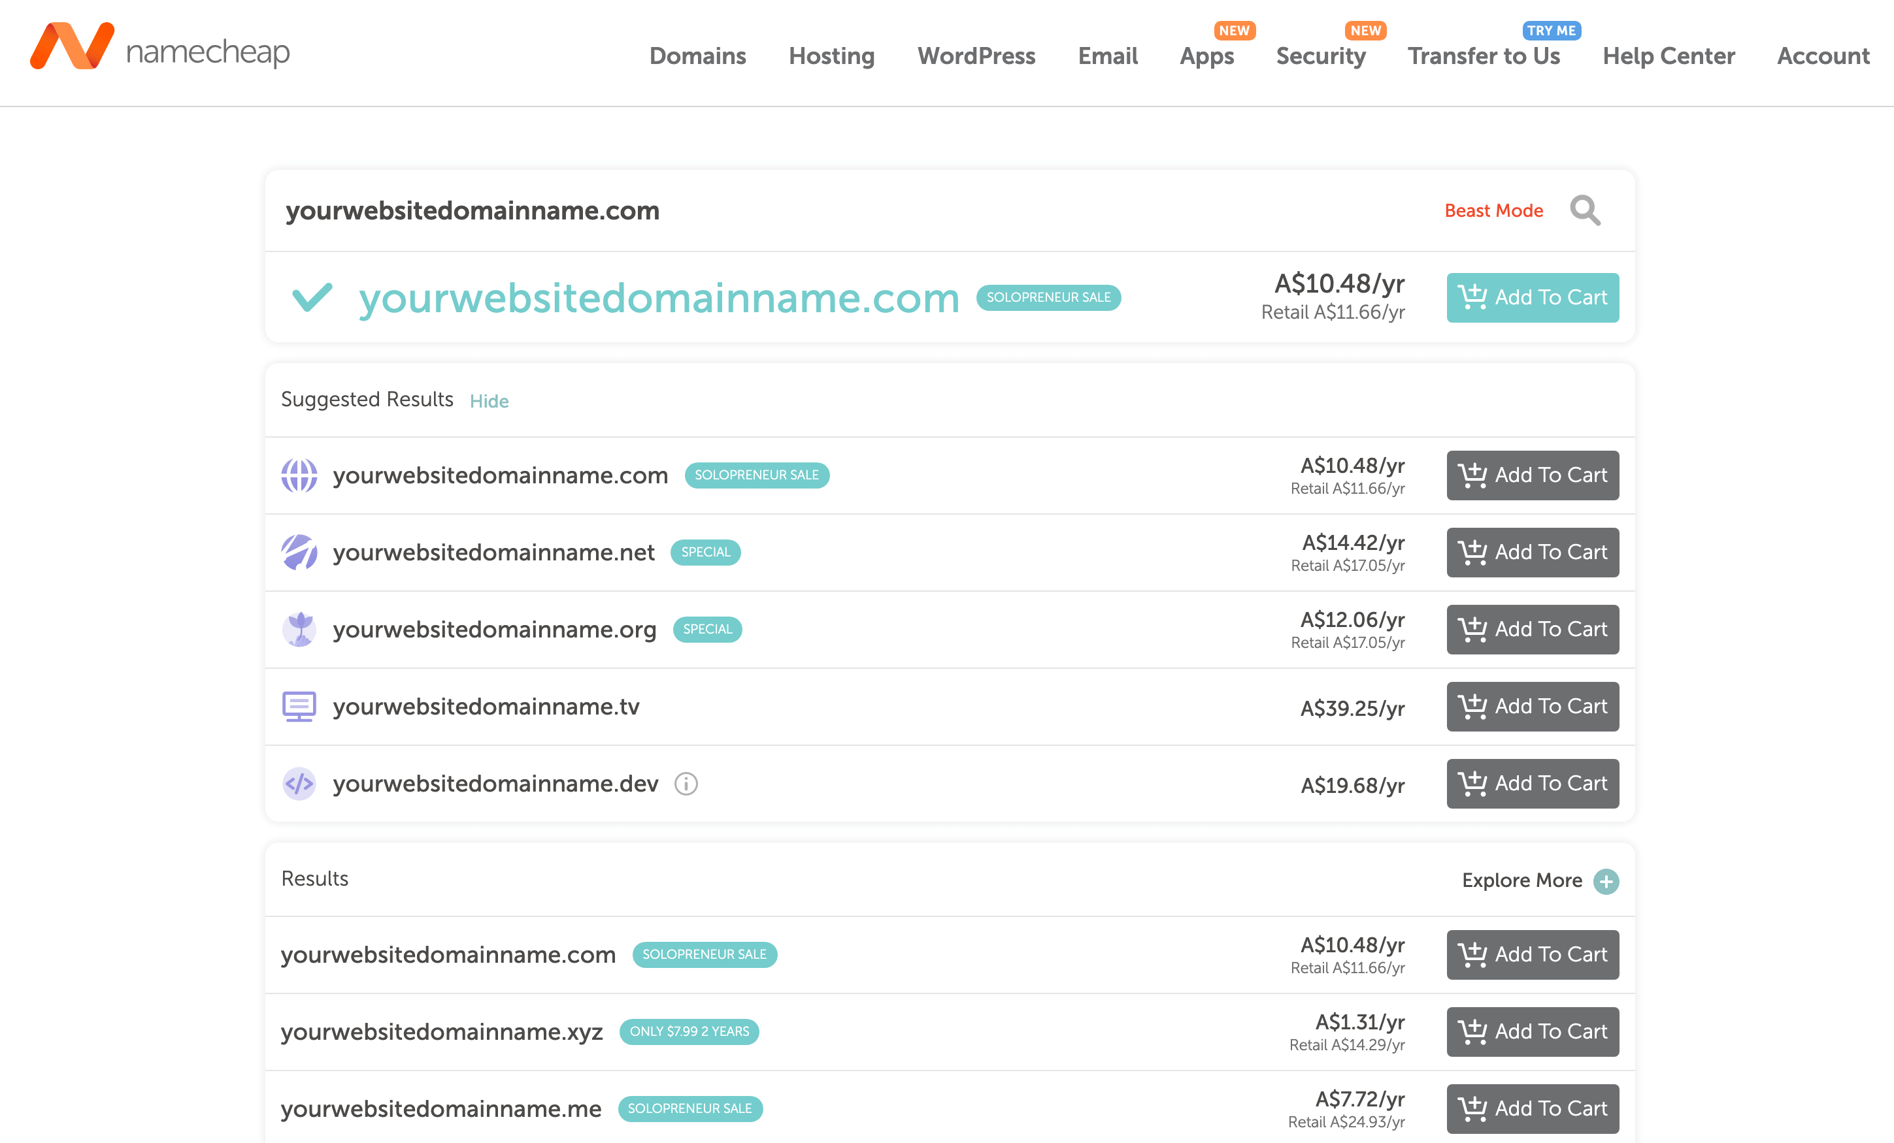Click the SOLOPRENEUR SALE badge on the .me row
The width and height of the screenshot is (1894, 1143).
coord(689,1108)
